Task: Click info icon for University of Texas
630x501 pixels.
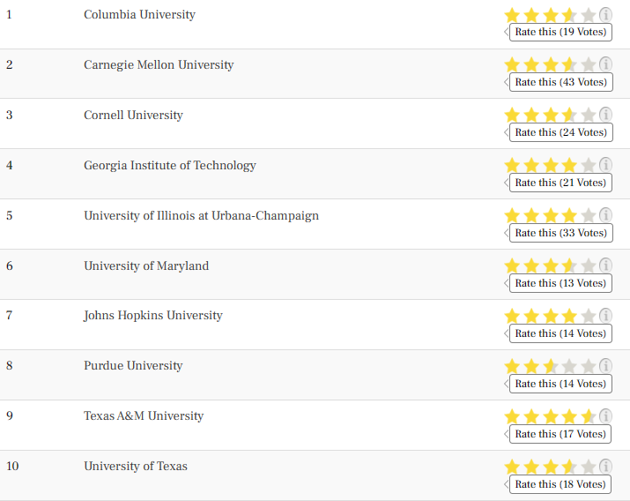Action: 605,467
